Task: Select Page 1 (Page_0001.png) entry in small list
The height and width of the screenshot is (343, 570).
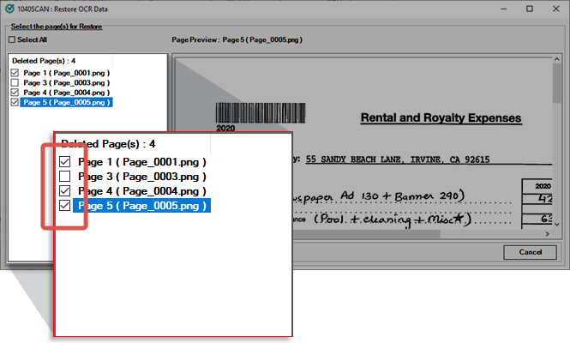Action: [x=65, y=74]
